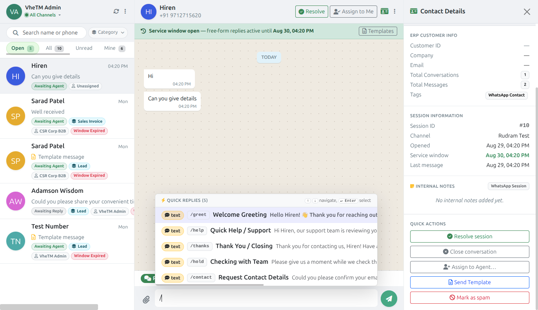Click Hiren's avatar in chat header
This screenshot has width=538, height=310.
pos(149,12)
